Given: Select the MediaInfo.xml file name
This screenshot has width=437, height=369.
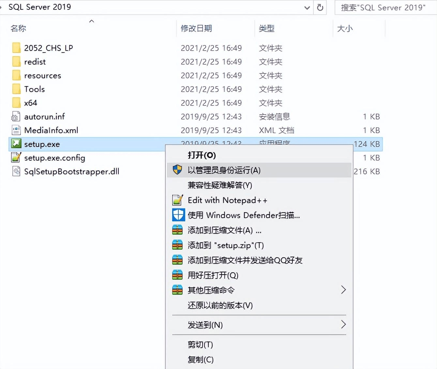Looking at the screenshot, I should tap(51, 130).
